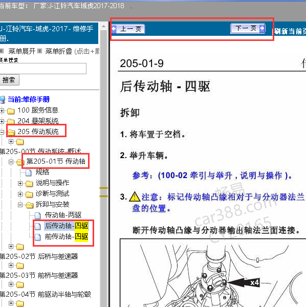306x307 pixels.
Task: Focus the menu search input field
Action: [x=43, y=69]
